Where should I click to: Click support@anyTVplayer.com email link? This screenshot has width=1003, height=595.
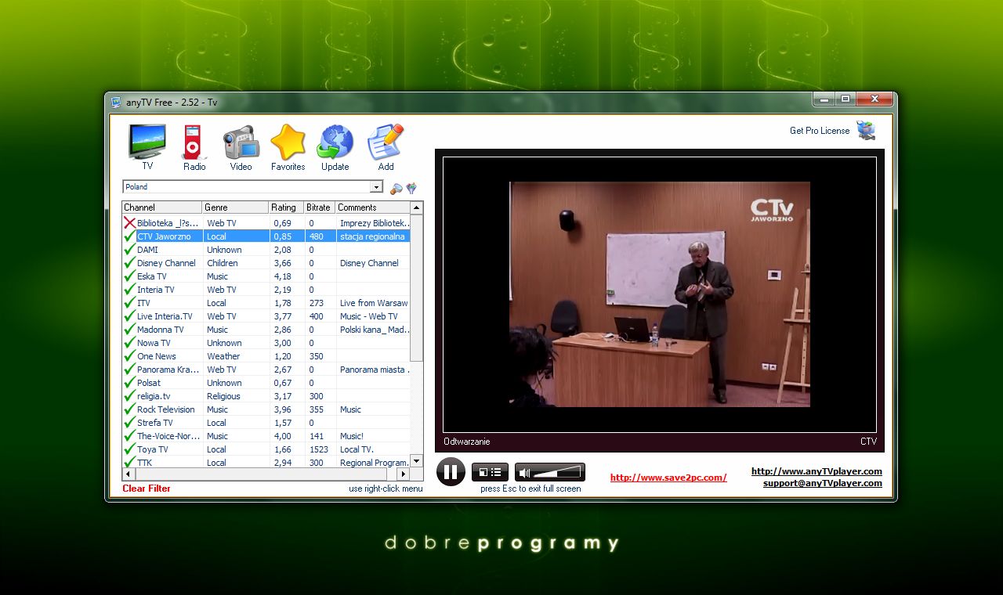(x=823, y=483)
